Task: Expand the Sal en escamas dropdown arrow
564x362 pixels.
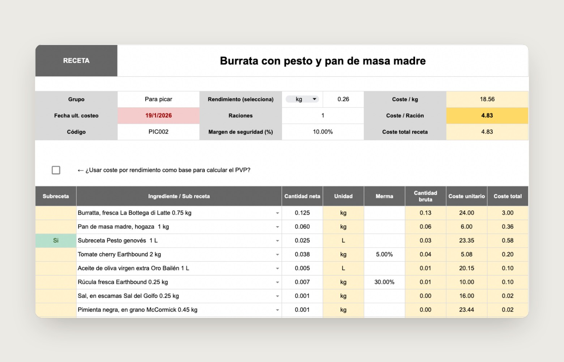Action: pyautogui.click(x=277, y=296)
